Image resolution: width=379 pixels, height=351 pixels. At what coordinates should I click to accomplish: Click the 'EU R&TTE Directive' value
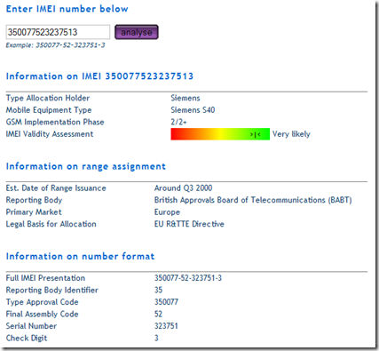pyautogui.click(x=189, y=224)
